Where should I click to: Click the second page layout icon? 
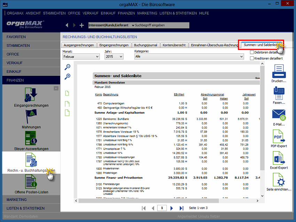[x=67, y=104]
